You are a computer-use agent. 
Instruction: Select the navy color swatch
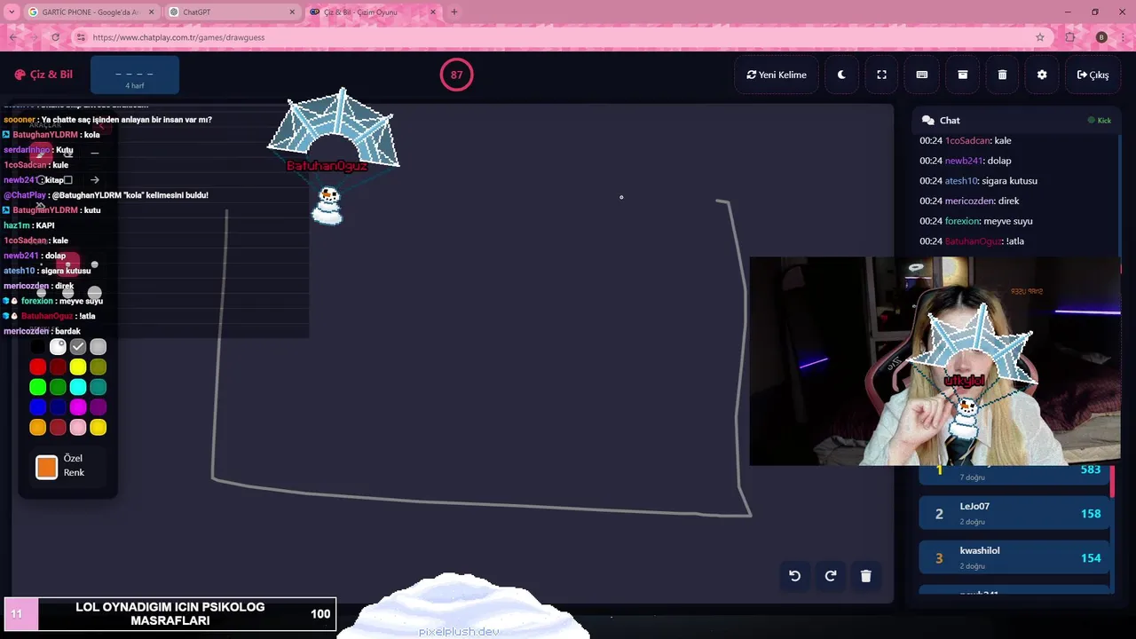pyautogui.click(x=58, y=407)
